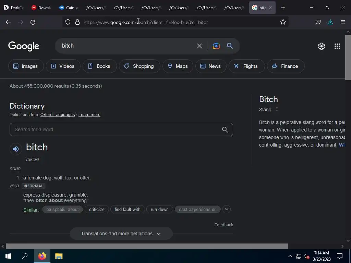Screen dimensions: 351x263
Task: Follow the displeasure link
Action: coord(54,195)
